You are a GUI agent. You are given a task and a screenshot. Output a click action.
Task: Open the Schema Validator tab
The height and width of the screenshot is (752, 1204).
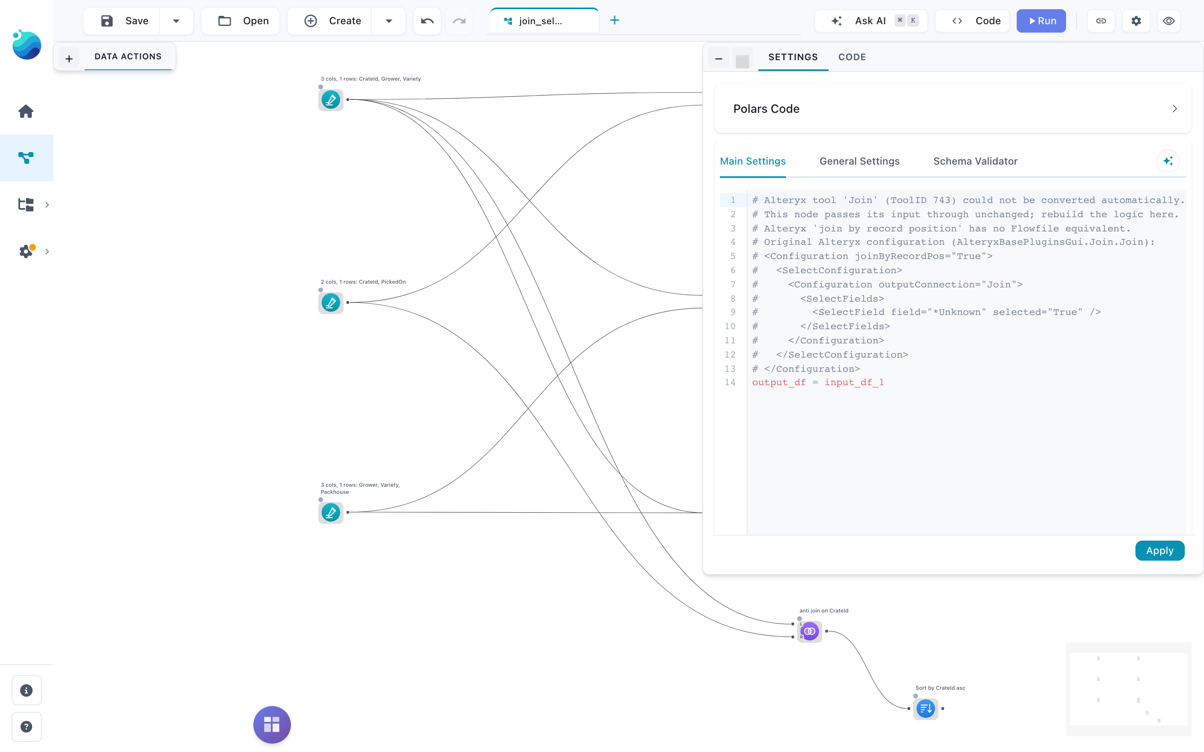pyautogui.click(x=975, y=161)
